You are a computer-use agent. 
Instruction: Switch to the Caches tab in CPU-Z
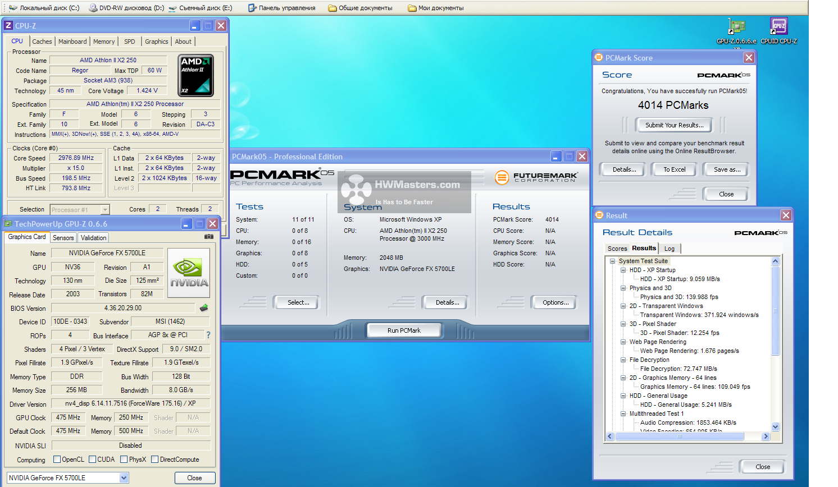42,42
